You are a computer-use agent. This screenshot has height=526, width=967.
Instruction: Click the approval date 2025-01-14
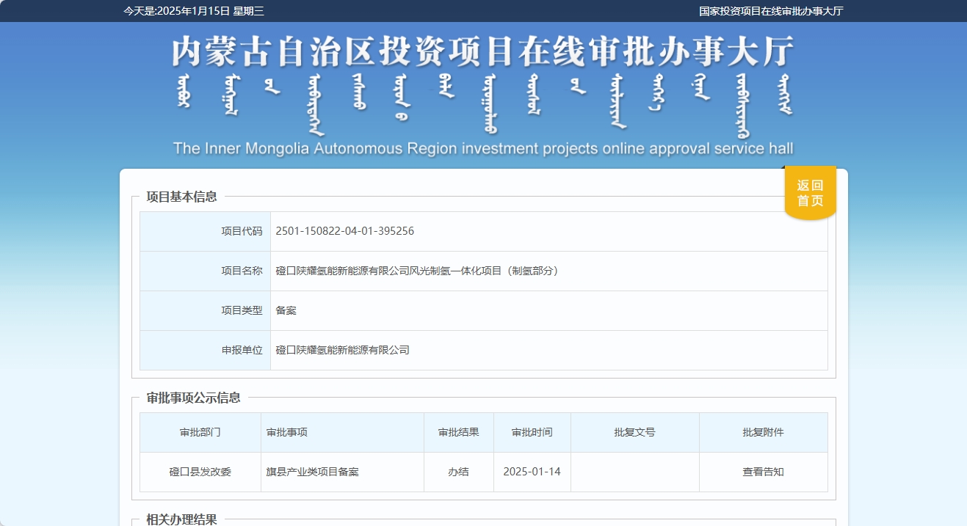point(532,472)
